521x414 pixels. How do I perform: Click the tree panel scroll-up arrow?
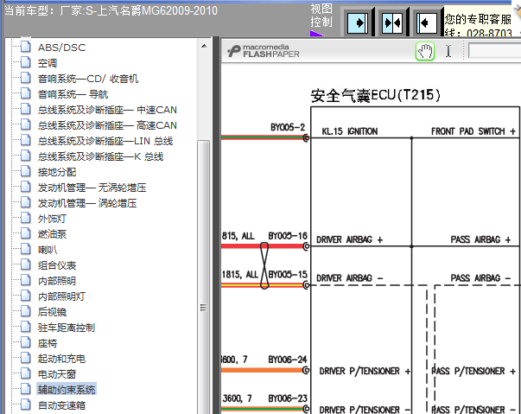pos(204,46)
